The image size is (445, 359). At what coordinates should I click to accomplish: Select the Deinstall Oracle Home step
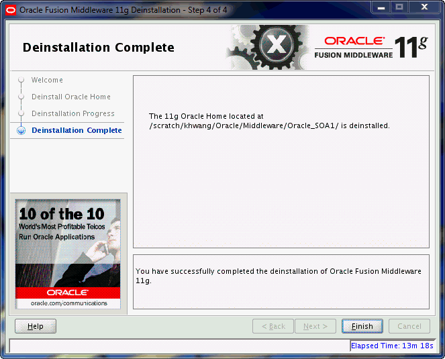point(71,97)
